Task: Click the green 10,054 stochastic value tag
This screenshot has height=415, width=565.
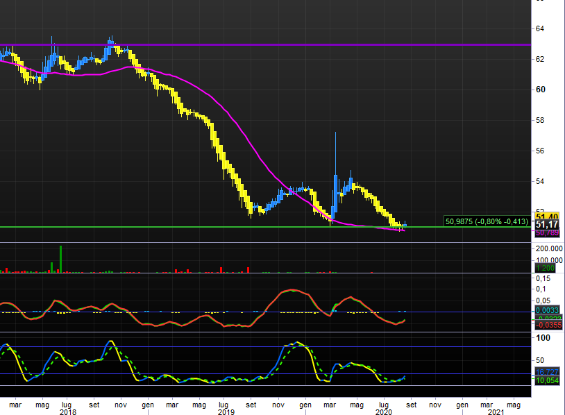Action: pyautogui.click(x=547, y=380)
